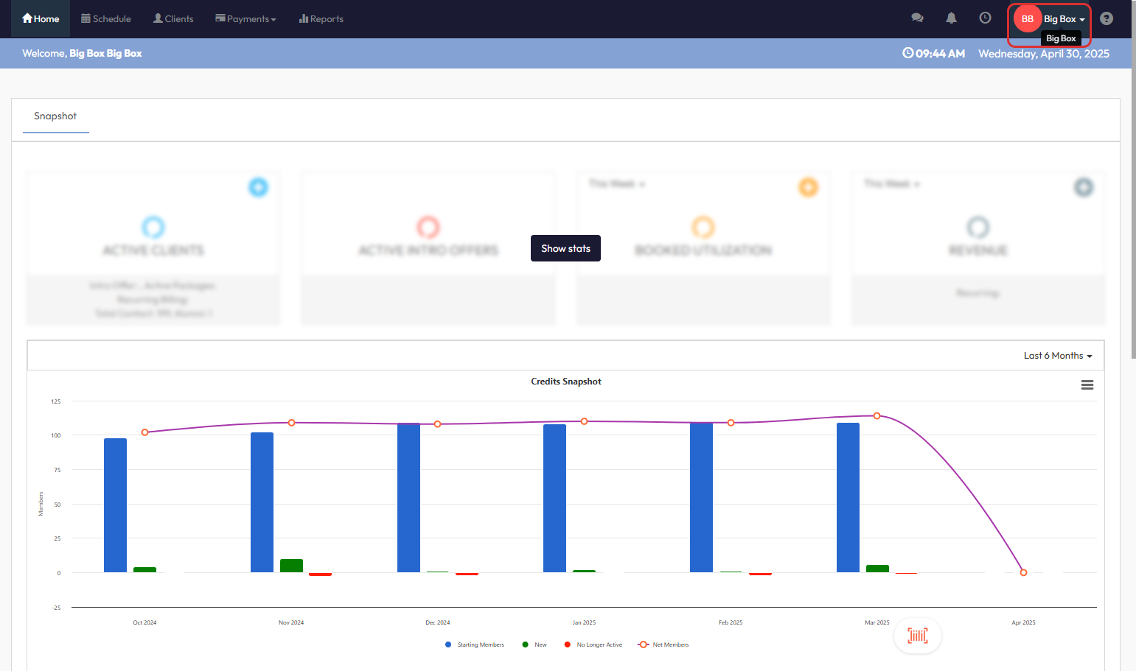Click the clock history icon
Image resolution: width=1136 pixels, height=671 pixels.
(985, 18)
